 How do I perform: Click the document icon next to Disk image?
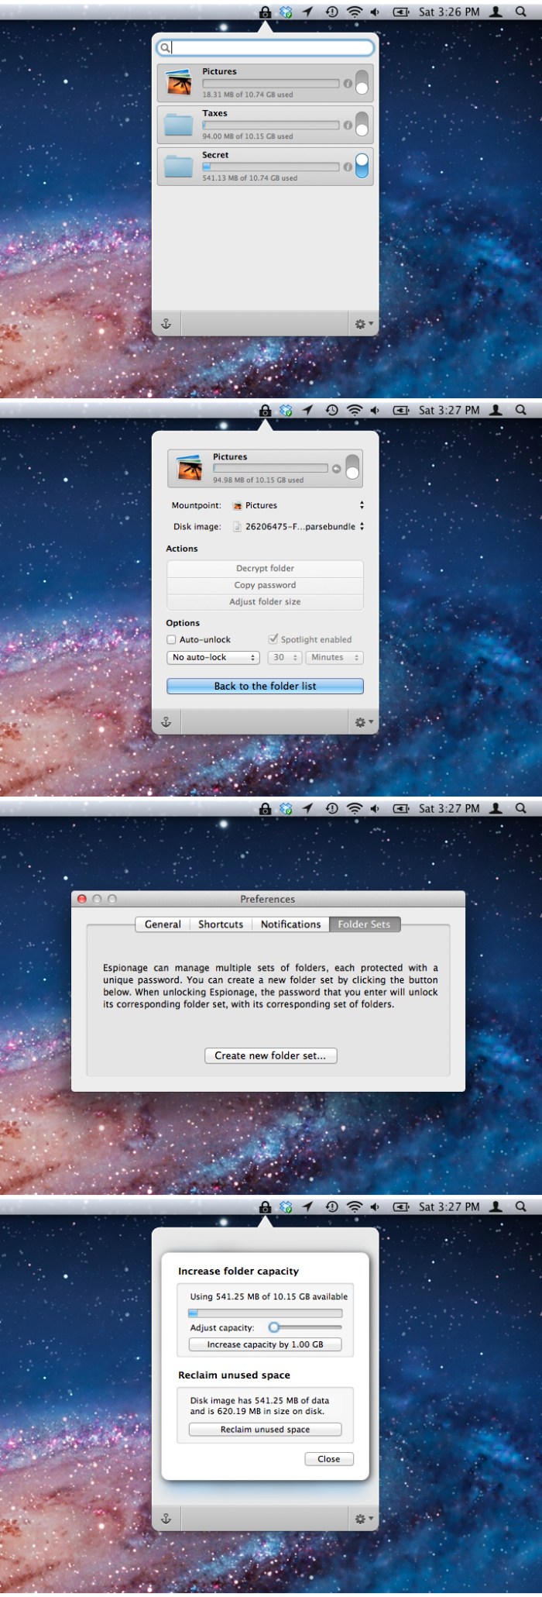(238, 527)
